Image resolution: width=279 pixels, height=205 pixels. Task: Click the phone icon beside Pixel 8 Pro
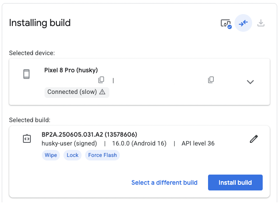(x=26, y=74)
